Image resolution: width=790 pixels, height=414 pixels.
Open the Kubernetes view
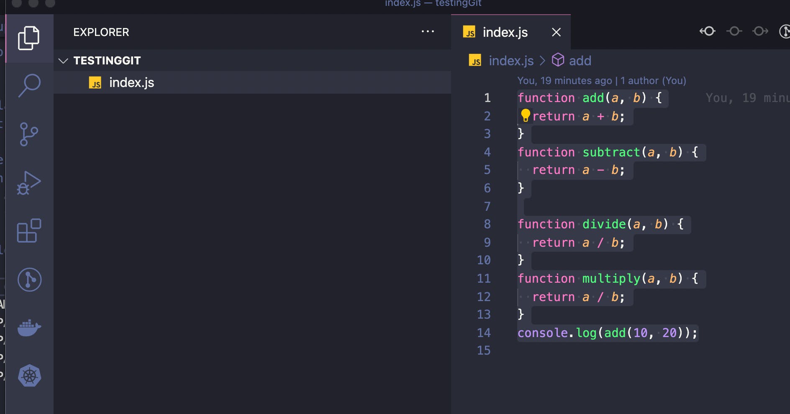coord(29,376)
